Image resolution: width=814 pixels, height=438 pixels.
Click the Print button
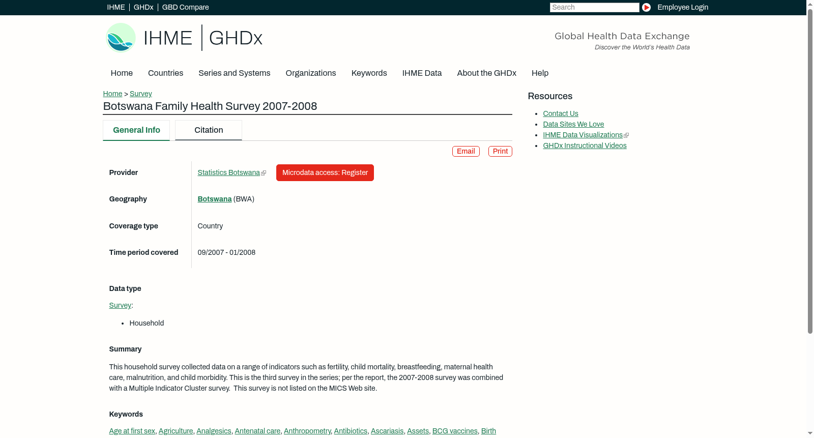point(500,151)
